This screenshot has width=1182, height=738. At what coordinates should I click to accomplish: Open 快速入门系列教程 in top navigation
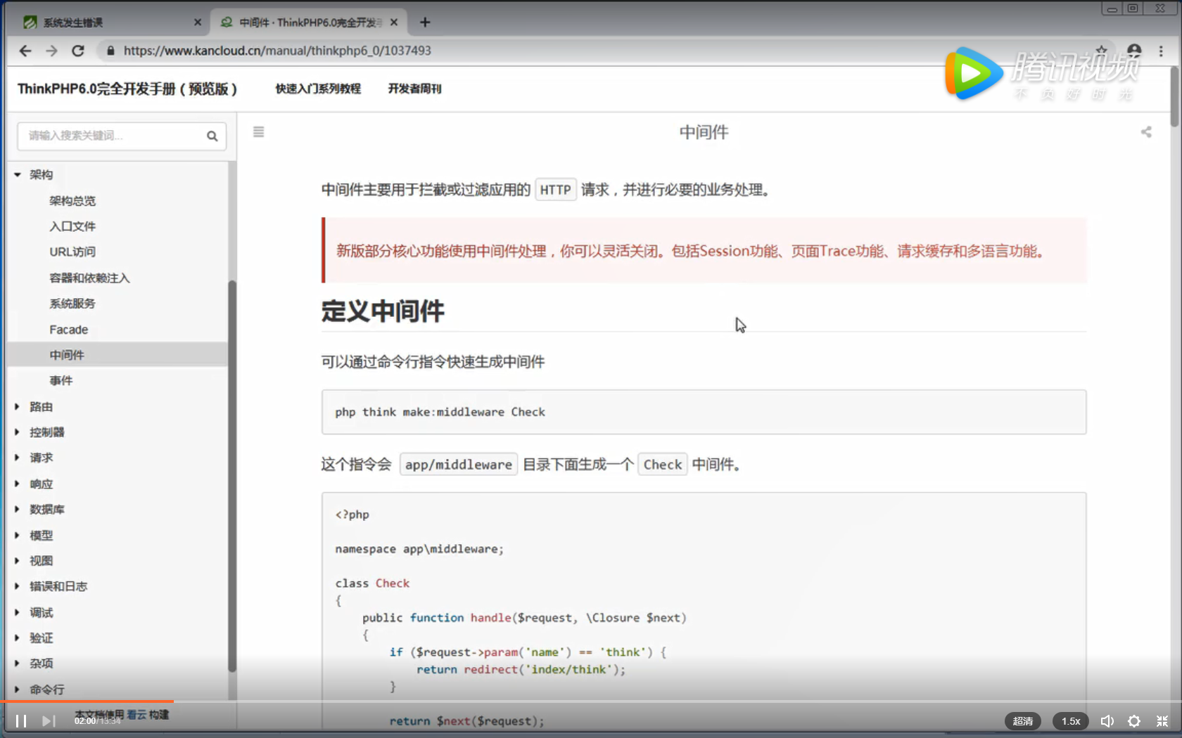[x=318, y=89]
